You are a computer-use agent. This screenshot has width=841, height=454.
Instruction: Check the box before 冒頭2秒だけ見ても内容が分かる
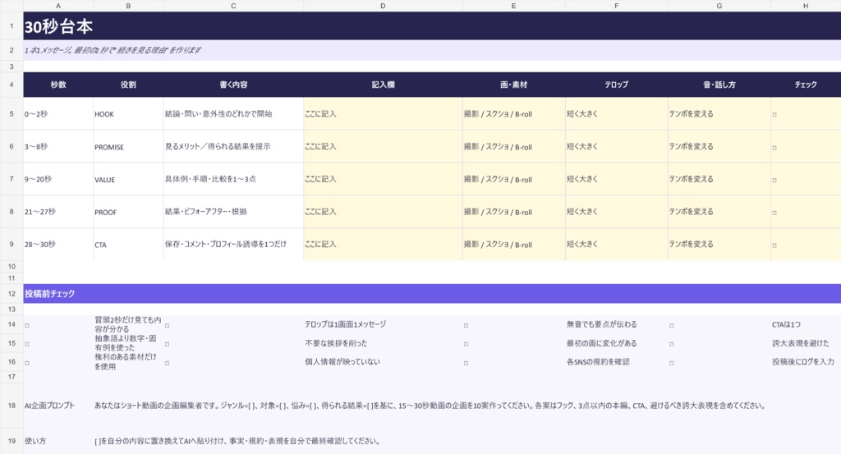[x=27, y=325]
